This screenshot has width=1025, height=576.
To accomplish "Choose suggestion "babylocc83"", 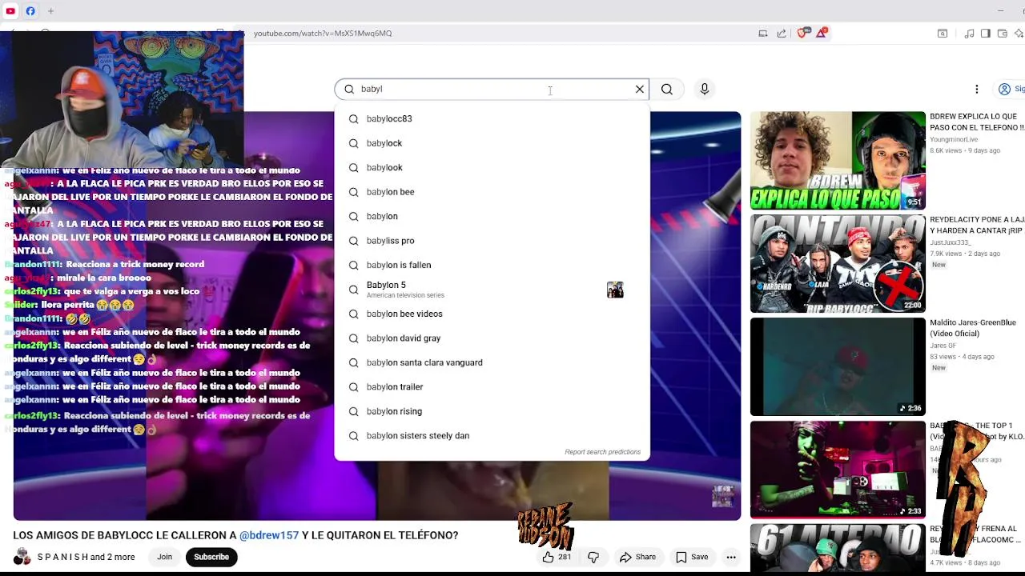I will tap(492, 119).
